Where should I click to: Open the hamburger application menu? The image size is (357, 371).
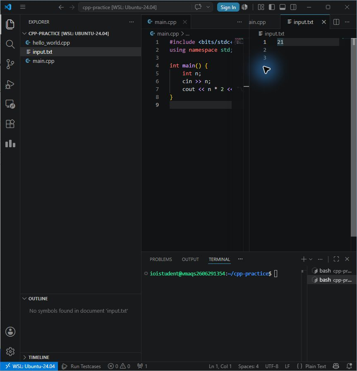pyautogui.click(x=23, y=7)
